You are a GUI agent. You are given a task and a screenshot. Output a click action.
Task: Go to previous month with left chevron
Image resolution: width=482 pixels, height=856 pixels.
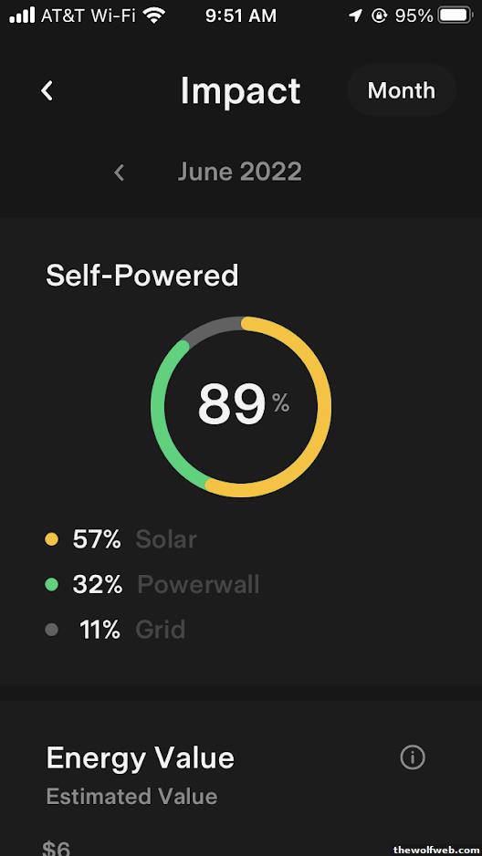pos(120,173)
